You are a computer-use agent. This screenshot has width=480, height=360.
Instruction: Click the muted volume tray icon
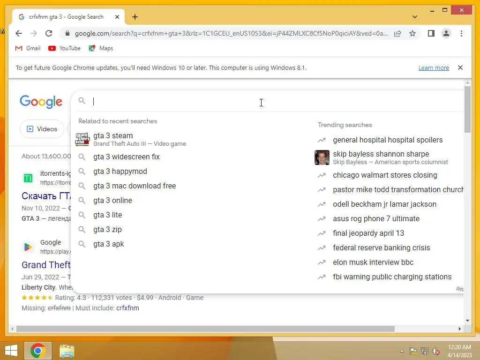point(436,351)
